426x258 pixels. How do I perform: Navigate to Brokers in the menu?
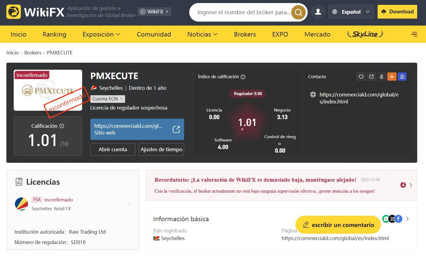tap(245, 34)
